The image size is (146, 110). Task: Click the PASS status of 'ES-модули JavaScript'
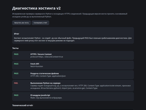pos(16,95)
